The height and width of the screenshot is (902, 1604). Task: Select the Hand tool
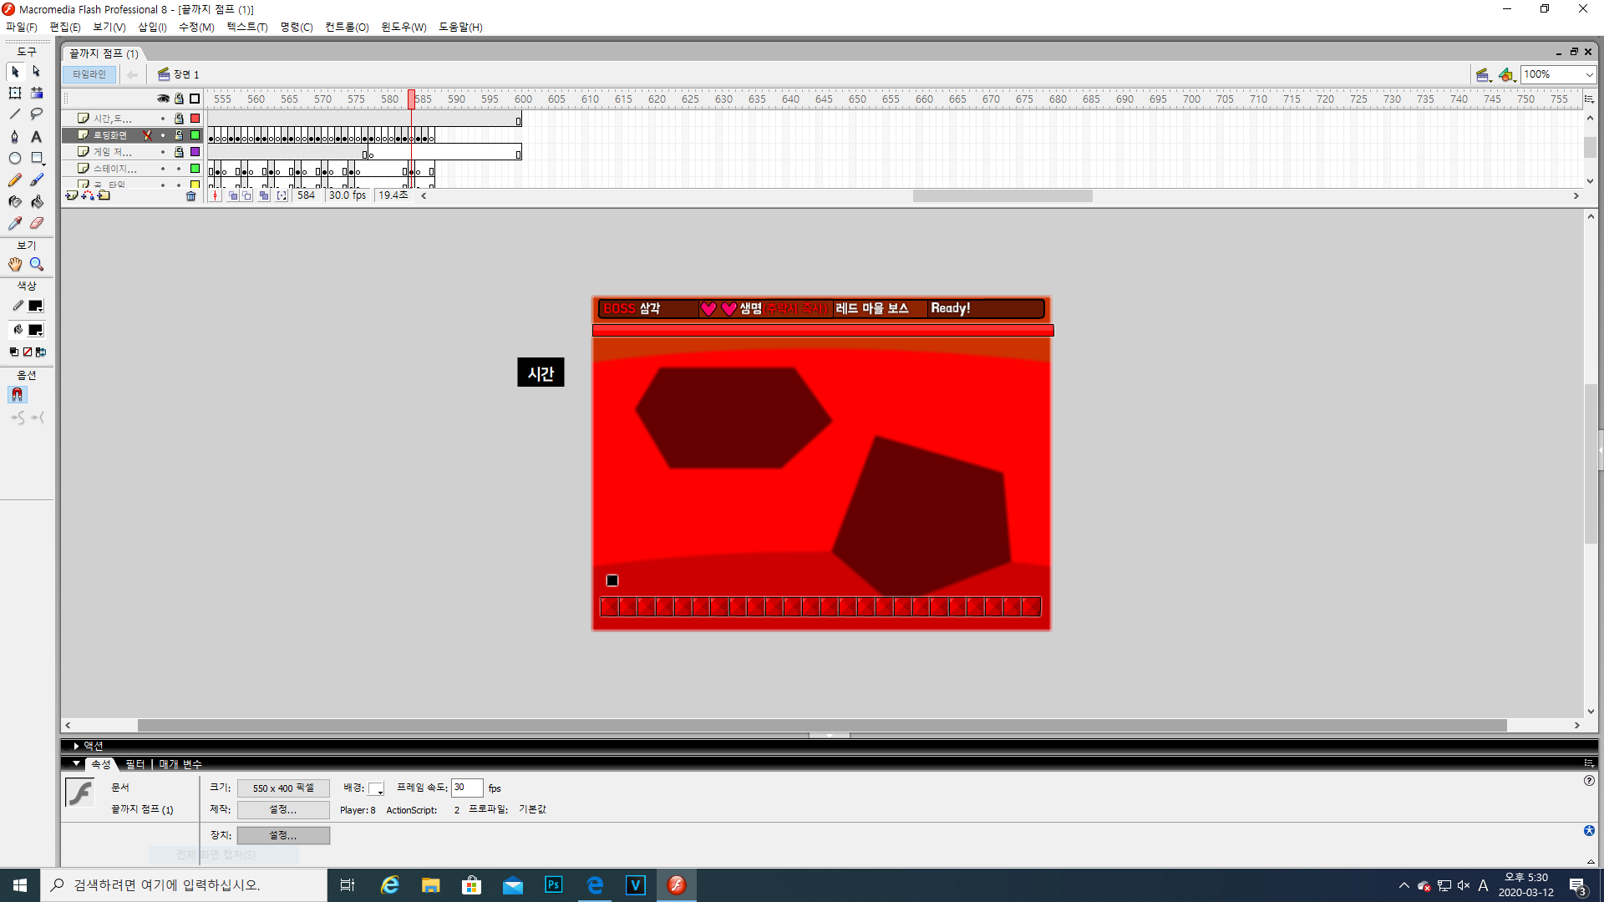[x=15, y=264]
